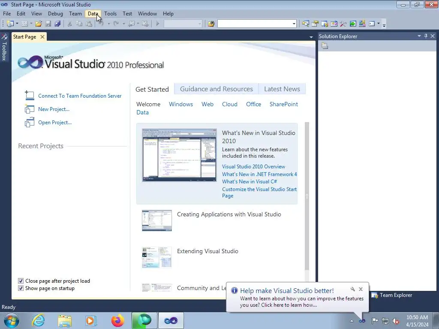Click the Solution Explorer panel's toolbar icon
Image resolution: width=439 pixels, height=329 pixels.
point(325,46)
